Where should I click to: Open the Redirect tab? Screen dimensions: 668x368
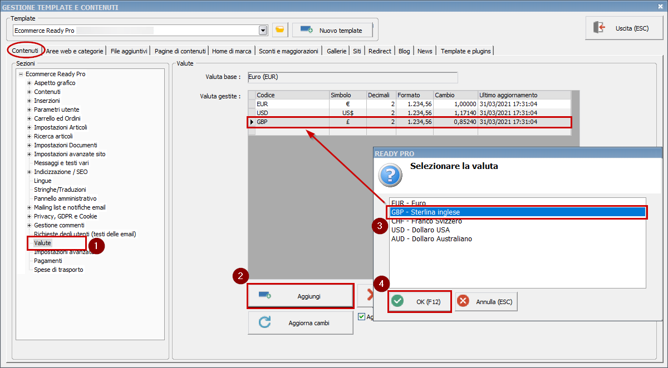click(x=380, y=51)
